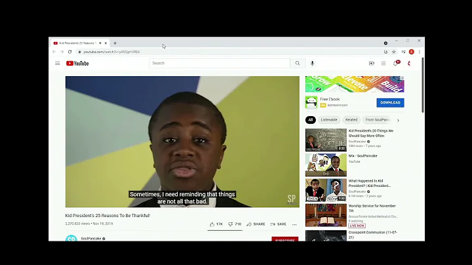This screenshot has width=472, height=265.
Task: Open the SoulPancake channel avatar
Action: [71, 238]
